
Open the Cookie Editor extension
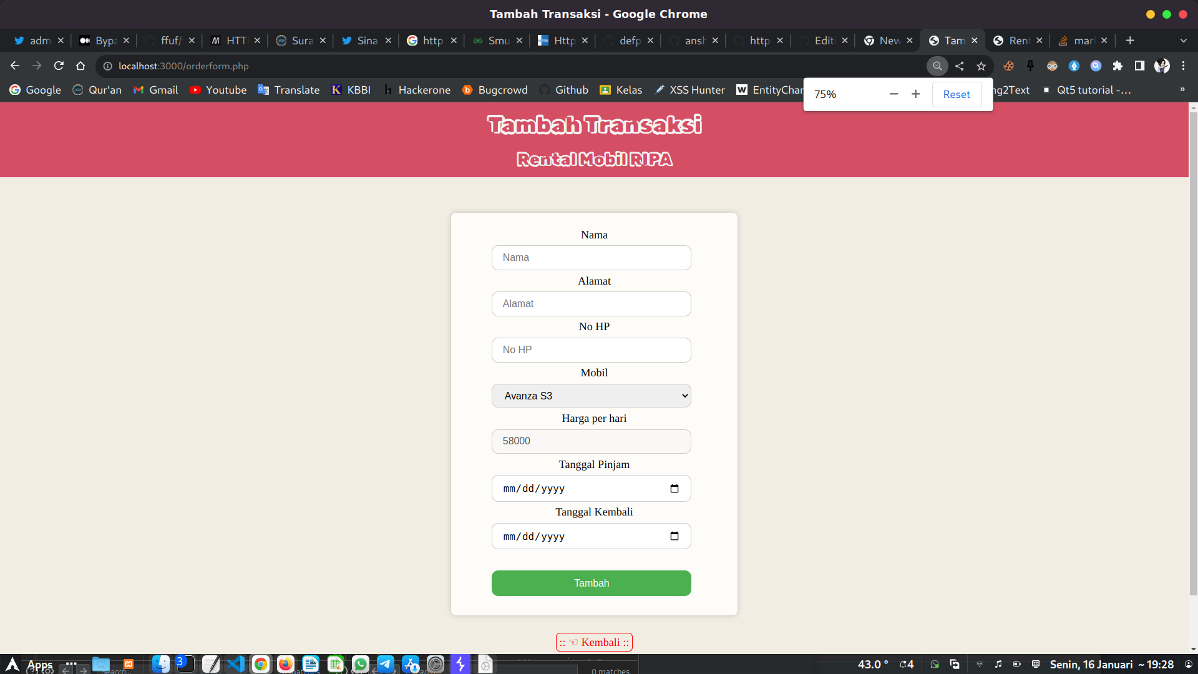point(1009,66)
